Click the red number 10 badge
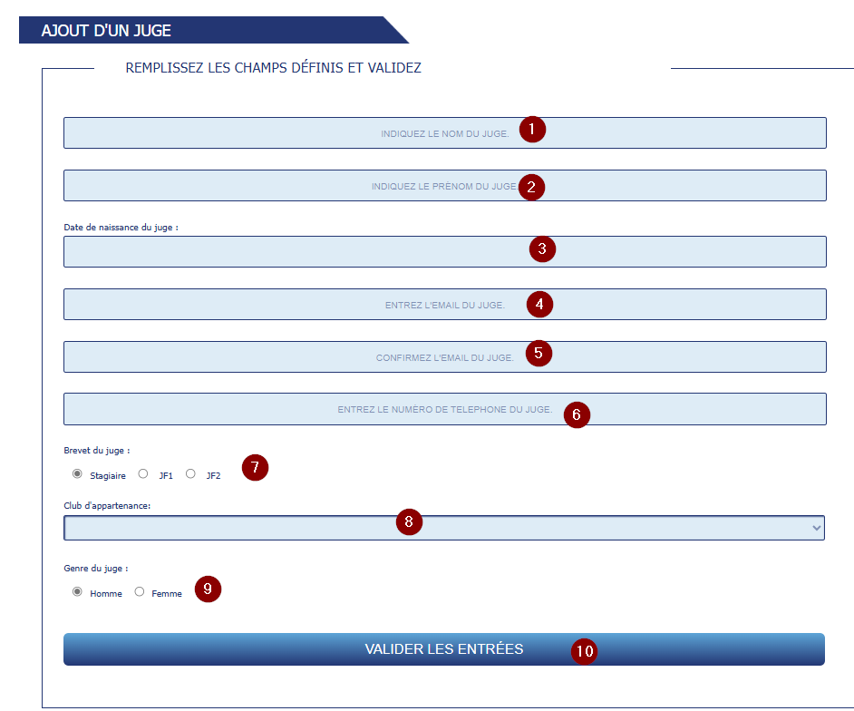 click(585, 651)
